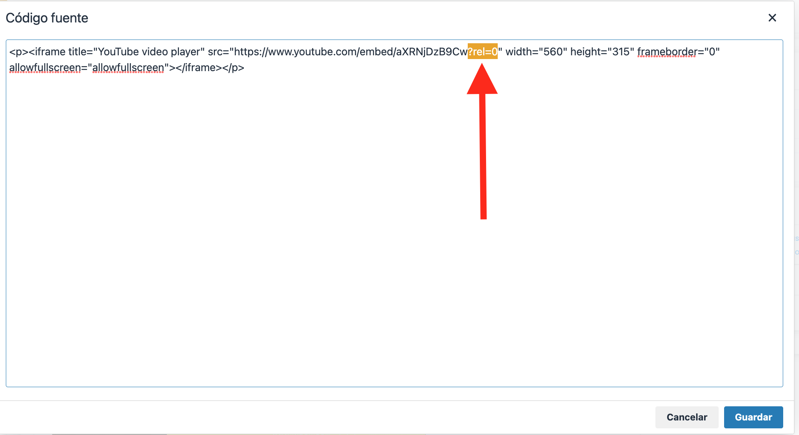Click the Guardar button
The height and width of the screenshot is (435, 799).
(x=753, y=417)
